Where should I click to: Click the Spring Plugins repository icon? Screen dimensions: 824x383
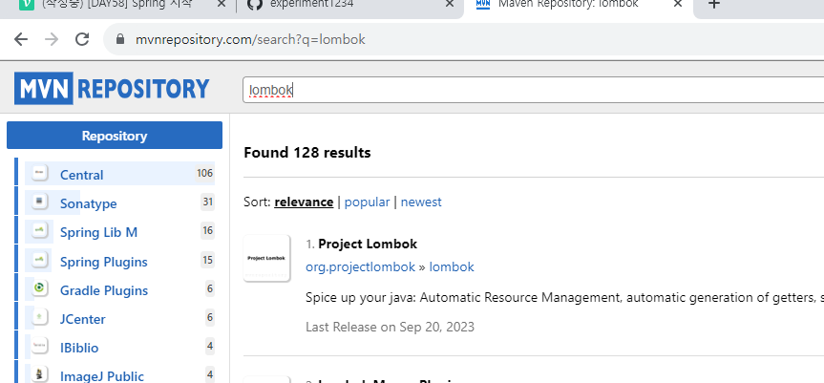39,260
